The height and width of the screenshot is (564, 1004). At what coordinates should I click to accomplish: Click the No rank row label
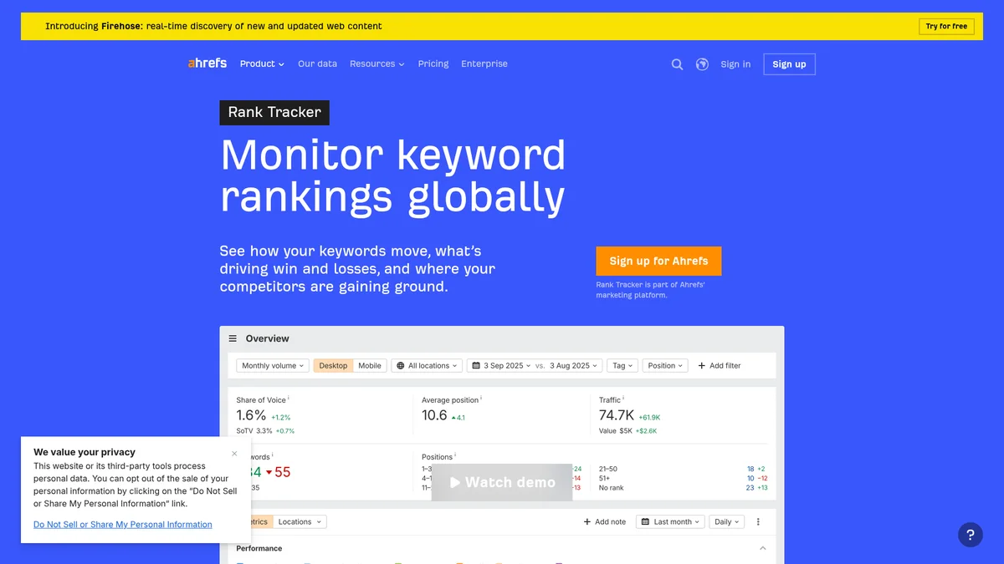[612, 488]
